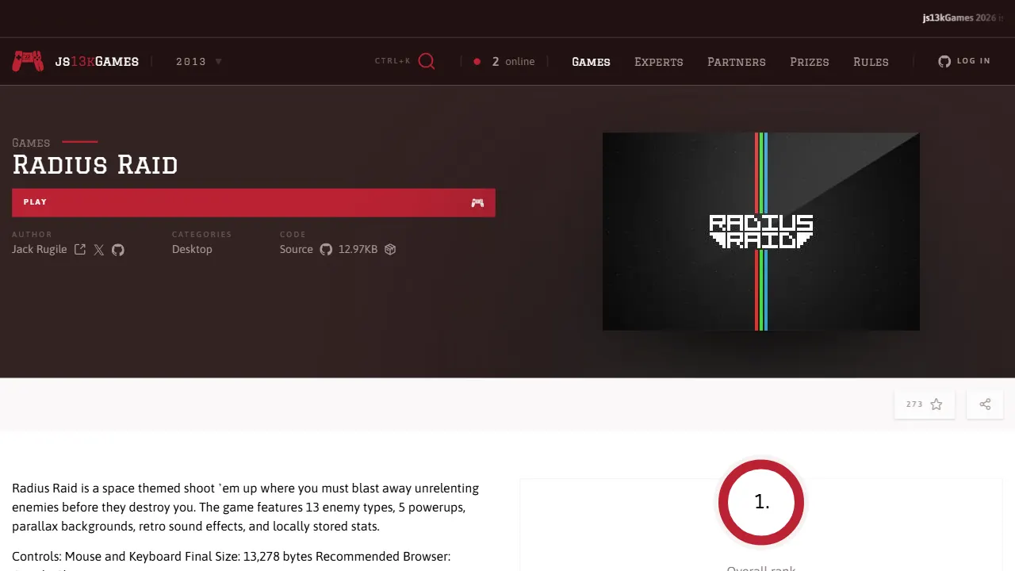The width and height of the screenshot is (1015, 571).
Task: Open the Jack Rugile author link
Action: click(x=40, y=249)
